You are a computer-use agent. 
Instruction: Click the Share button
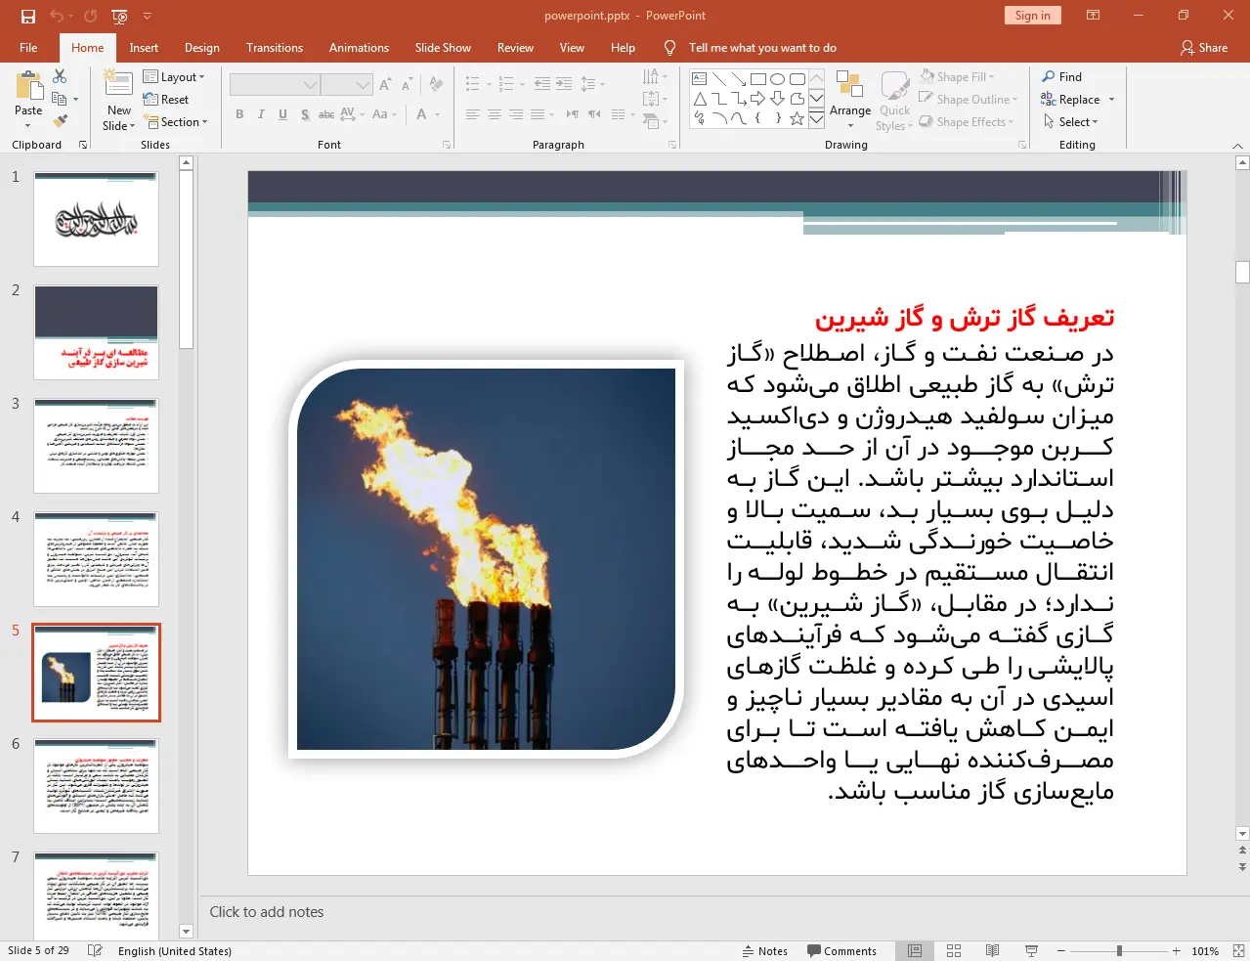point(1204,48)
